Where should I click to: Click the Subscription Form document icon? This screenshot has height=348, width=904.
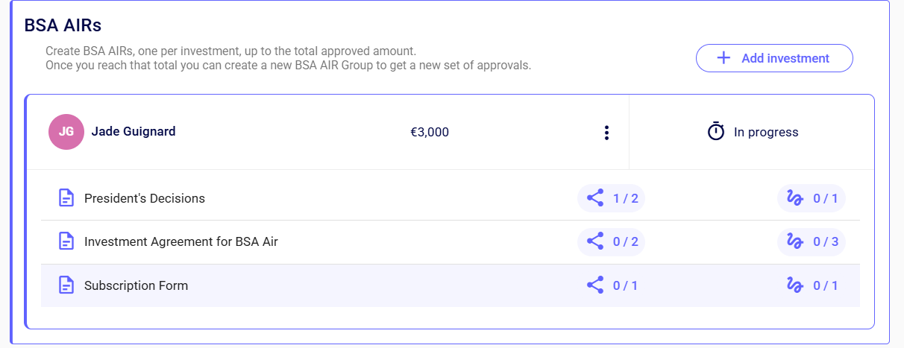point(66,285)
